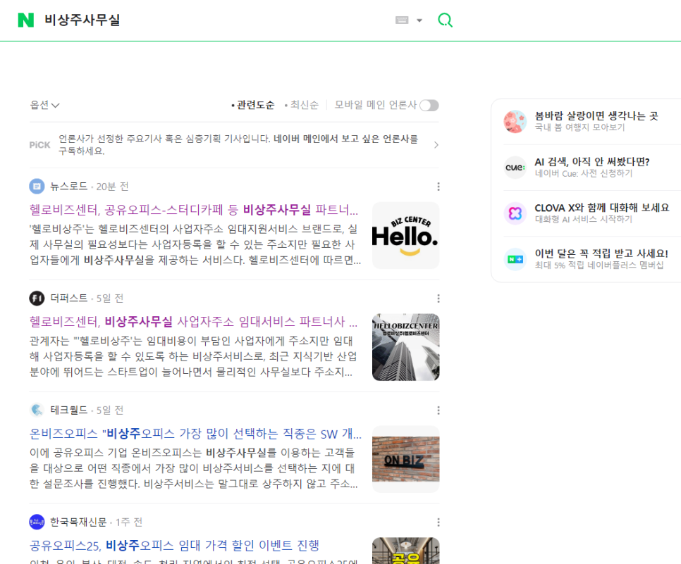Click 최대 5% 적립 네이버플러스 멤버십 subtitle

pyautogui.click(x=599, y=265)
